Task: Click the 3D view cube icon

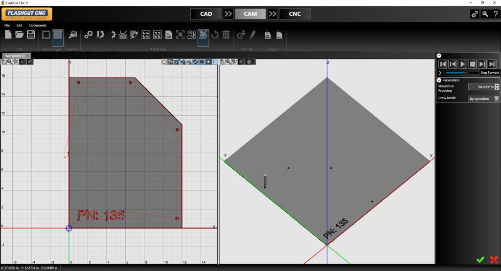Action: (x=249, y=62)
